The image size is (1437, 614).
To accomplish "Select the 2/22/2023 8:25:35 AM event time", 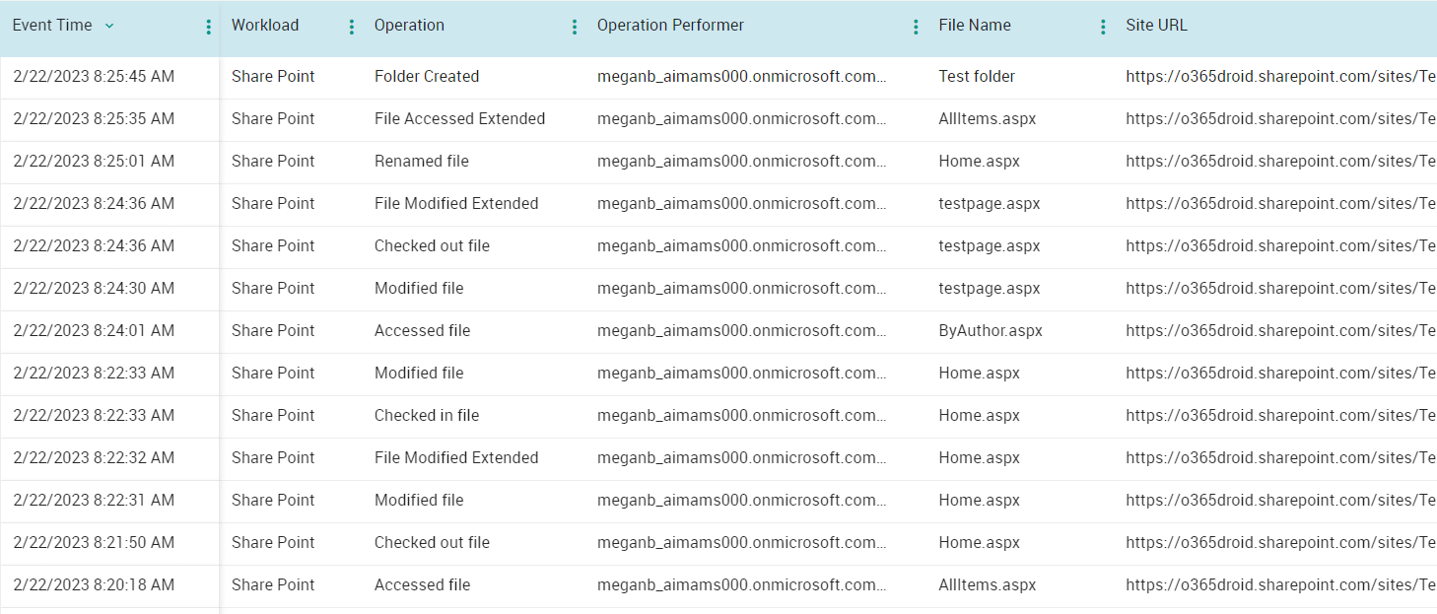I will tap(94, 119).
